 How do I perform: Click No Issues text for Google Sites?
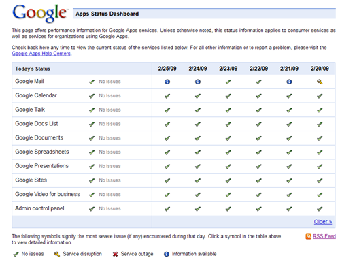point(109,180)
